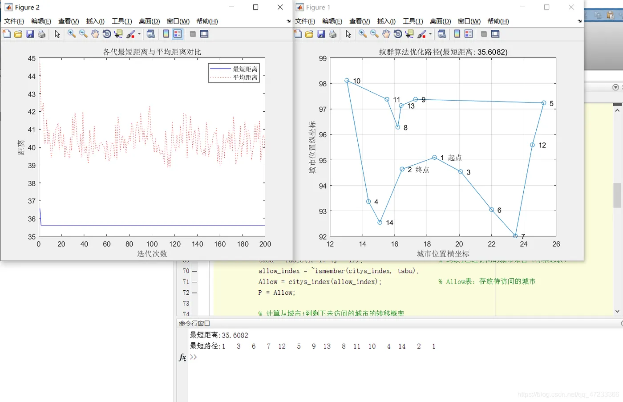Hide plot tools in Figure 2 toolbar
Image resolution: width=623 pixels, height=402 pixels.
point(193,34)
